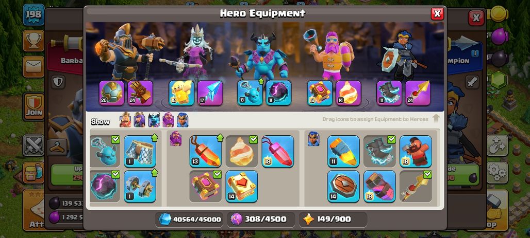Select the level 24 Spiky Ball glove equipment
This screenshot has height=238, width=530.
[x=140, y=93]
